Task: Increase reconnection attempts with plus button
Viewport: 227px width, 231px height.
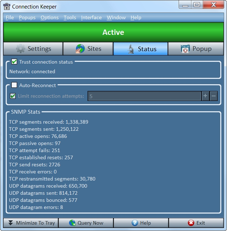Action: [x=205, y=96]
